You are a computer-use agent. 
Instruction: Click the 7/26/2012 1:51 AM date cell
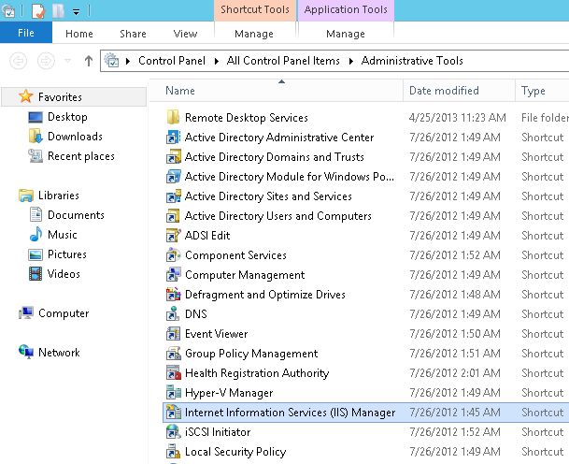455,353
